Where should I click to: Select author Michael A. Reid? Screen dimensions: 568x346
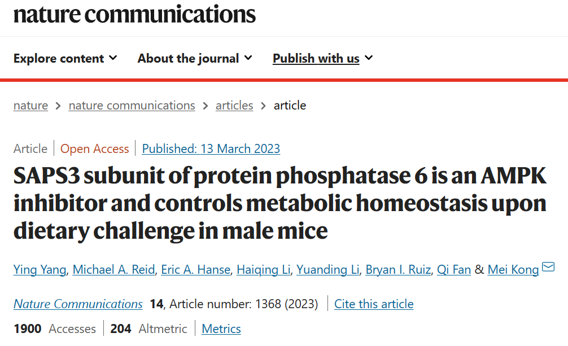pyautogui.click(x=115, y=270)
